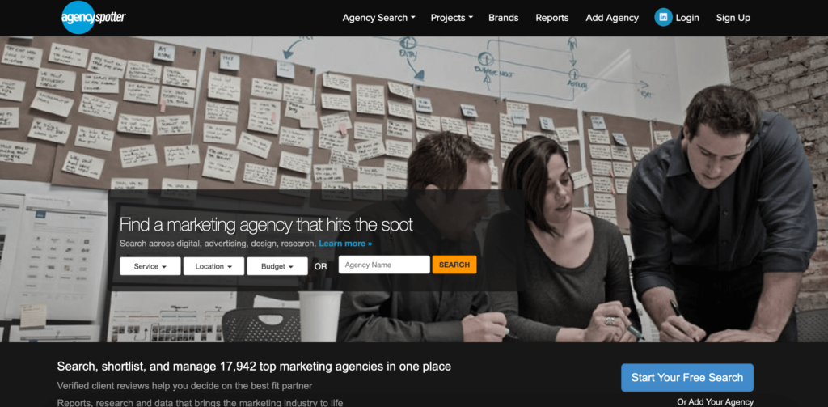Viewport: 828px width, 407px height.
Task: Open the Budget filter dropdown
Action: pos(277,266)
